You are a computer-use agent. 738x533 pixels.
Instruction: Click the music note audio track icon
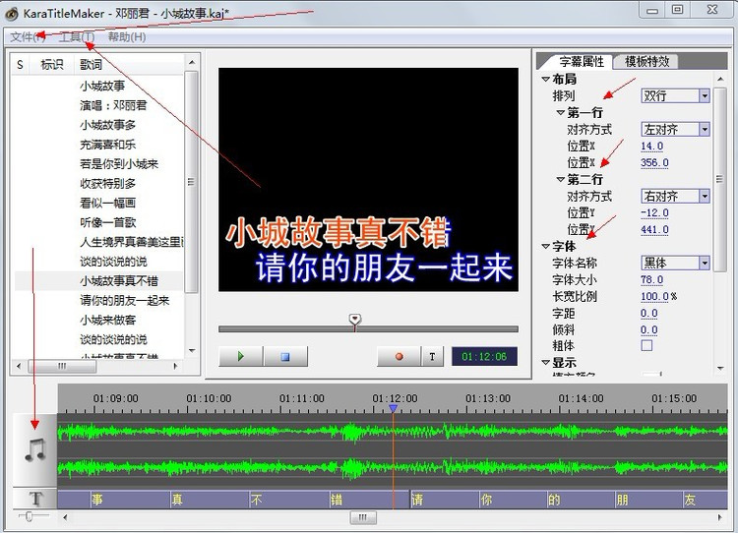coord(34,449)
